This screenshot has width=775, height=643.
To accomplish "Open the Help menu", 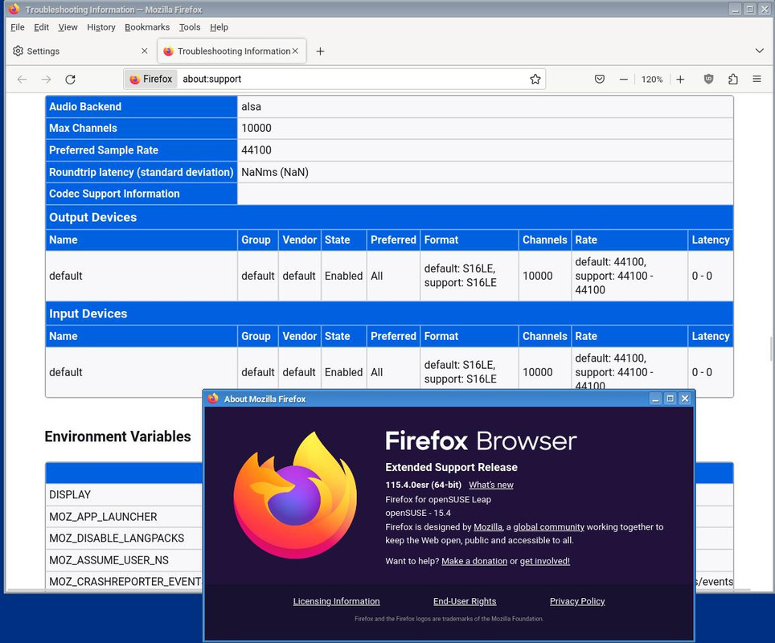I will (219, 27).
